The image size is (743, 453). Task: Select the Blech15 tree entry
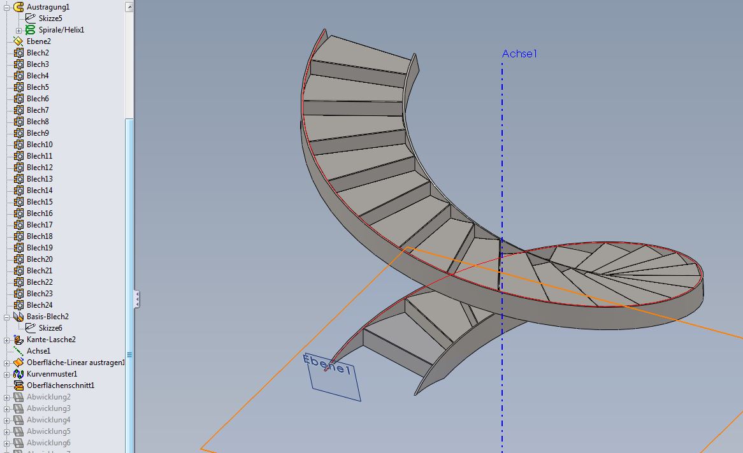[x=40, y=202]
